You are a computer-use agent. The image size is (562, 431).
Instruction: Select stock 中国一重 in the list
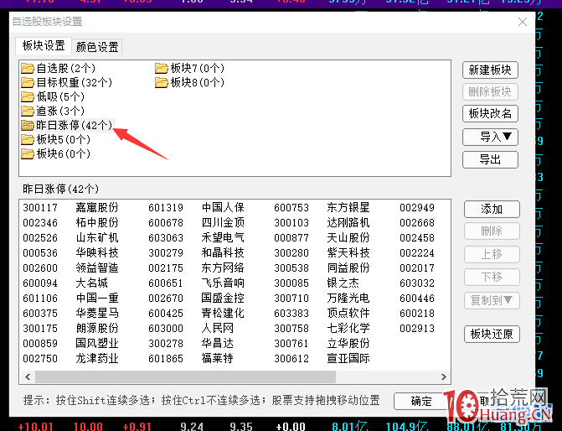click(x=97, y=298)
